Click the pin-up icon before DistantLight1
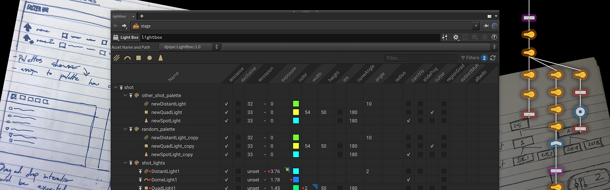Screen dimensions: 610x190 pyautogui.click(x=140, y=171)
